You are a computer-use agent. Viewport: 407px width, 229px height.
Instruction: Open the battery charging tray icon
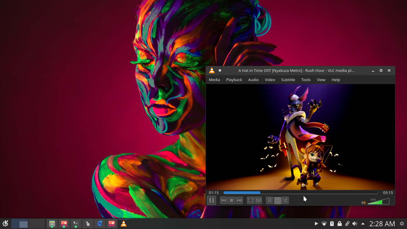tap(332, 224)
